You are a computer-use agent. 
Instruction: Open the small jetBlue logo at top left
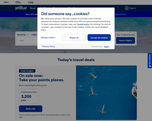coord(6,2)
